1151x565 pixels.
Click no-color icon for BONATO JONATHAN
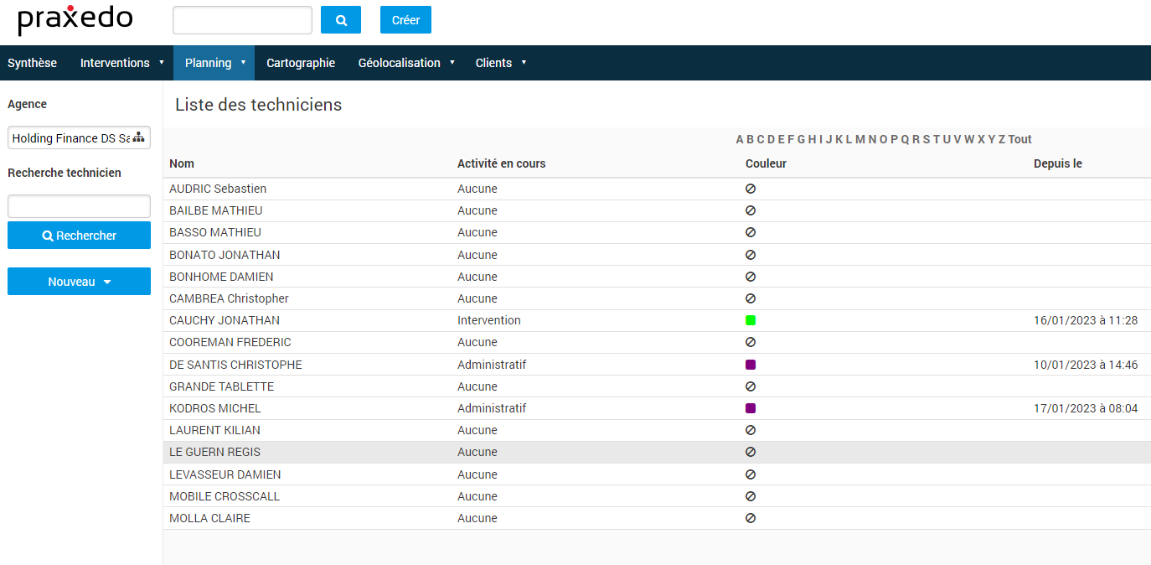[x=751, y=255]
